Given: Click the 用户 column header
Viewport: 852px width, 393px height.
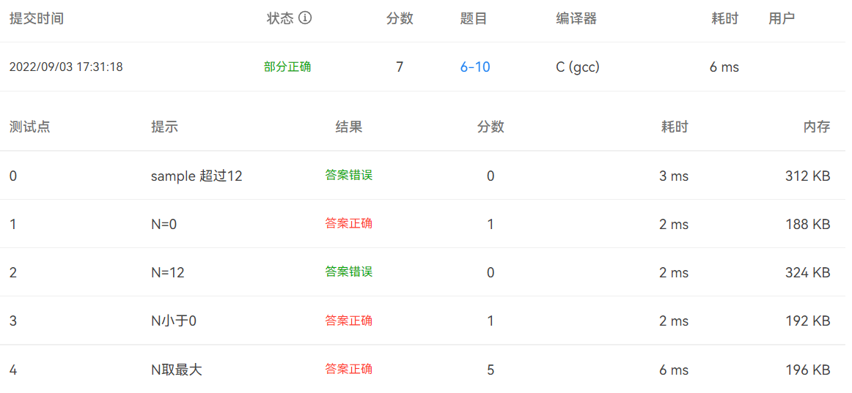Looking at the screenshot, I should point(782,19).
